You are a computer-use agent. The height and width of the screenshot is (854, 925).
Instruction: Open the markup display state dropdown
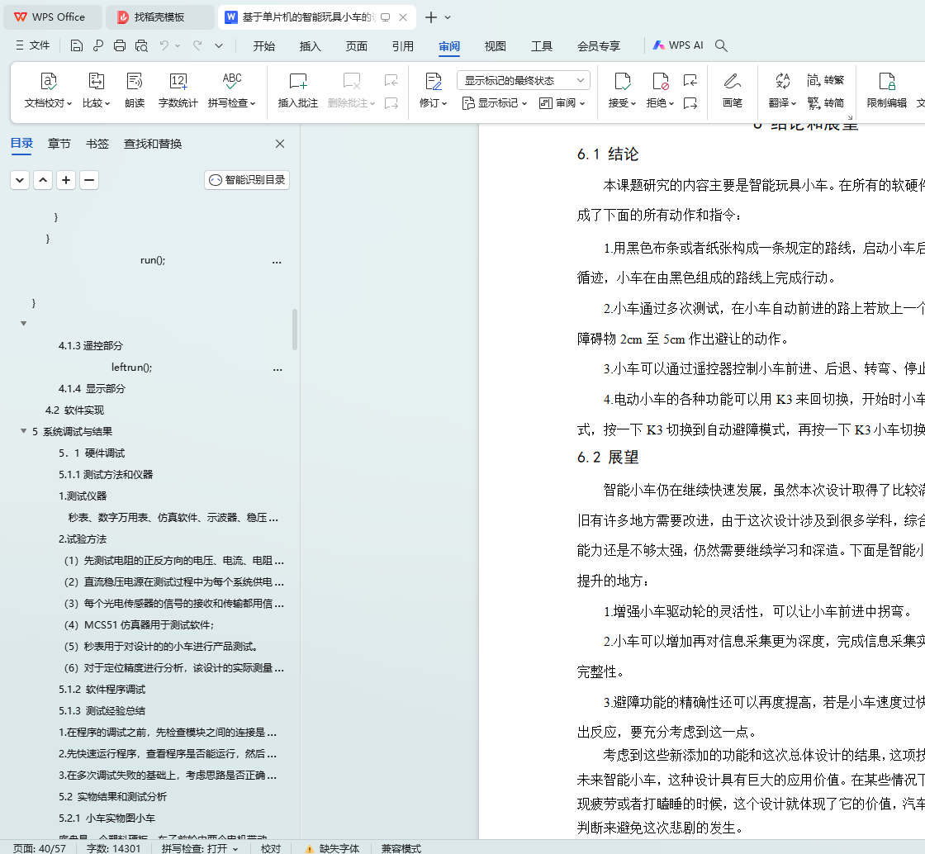pos(524,80)
